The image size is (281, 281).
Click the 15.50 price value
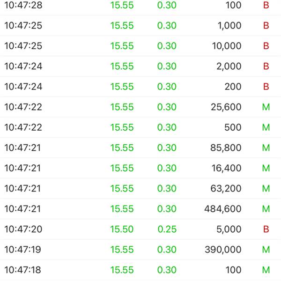coord(122,229)
